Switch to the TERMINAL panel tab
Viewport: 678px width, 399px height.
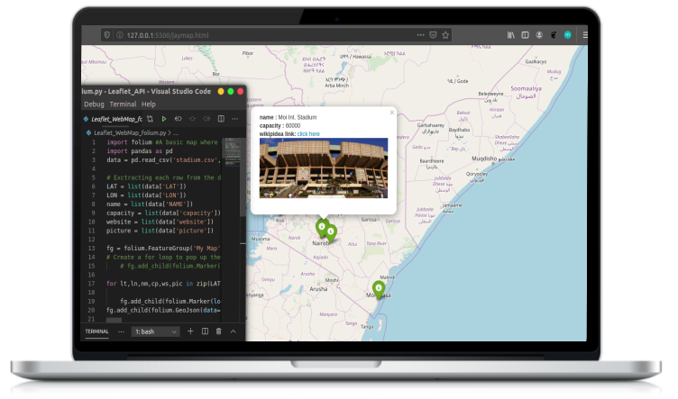click(96, 331)
